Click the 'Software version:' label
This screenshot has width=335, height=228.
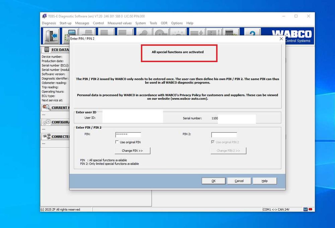53,74
